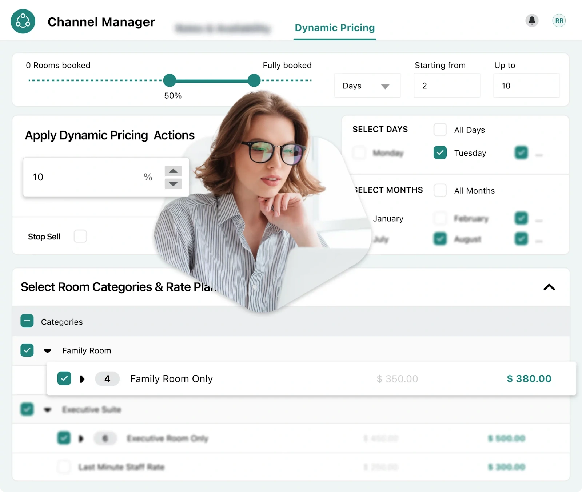
Task: Expand the Family Room Only row arrow
Action: point(82,379)
